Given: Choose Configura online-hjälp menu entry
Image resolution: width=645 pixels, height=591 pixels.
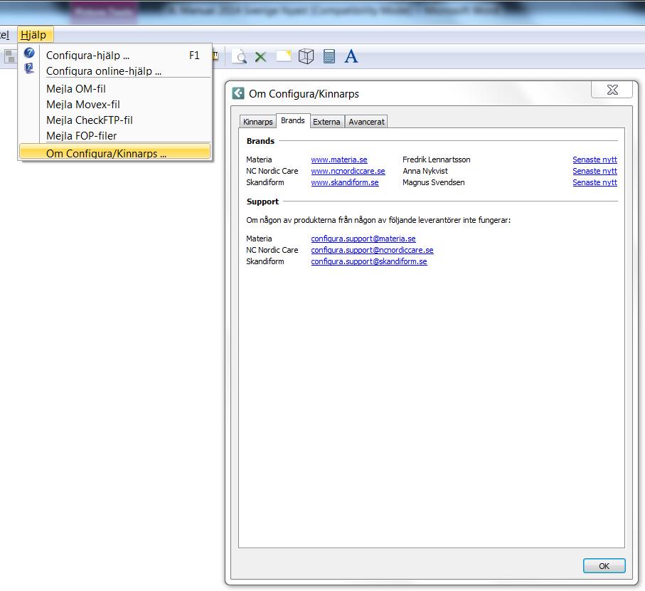Looking at the screenshot, I should click(115, 70).
